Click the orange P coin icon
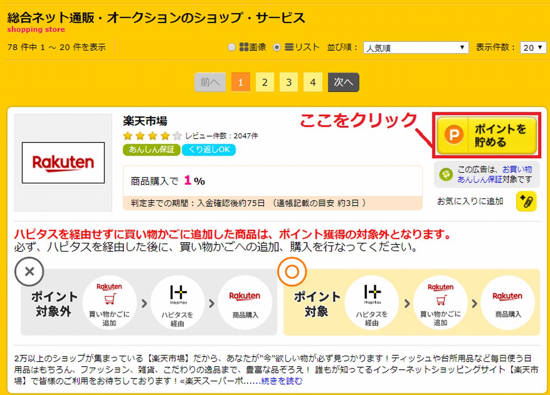Image resolution: width=550 pixels, height=395 pixels. click(x=455, y=135)
